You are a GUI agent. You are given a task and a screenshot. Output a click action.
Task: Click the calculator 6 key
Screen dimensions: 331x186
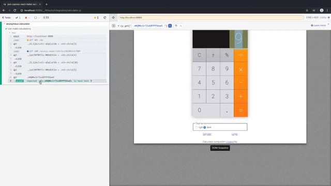pyautogui.click(x=227, y=83)
